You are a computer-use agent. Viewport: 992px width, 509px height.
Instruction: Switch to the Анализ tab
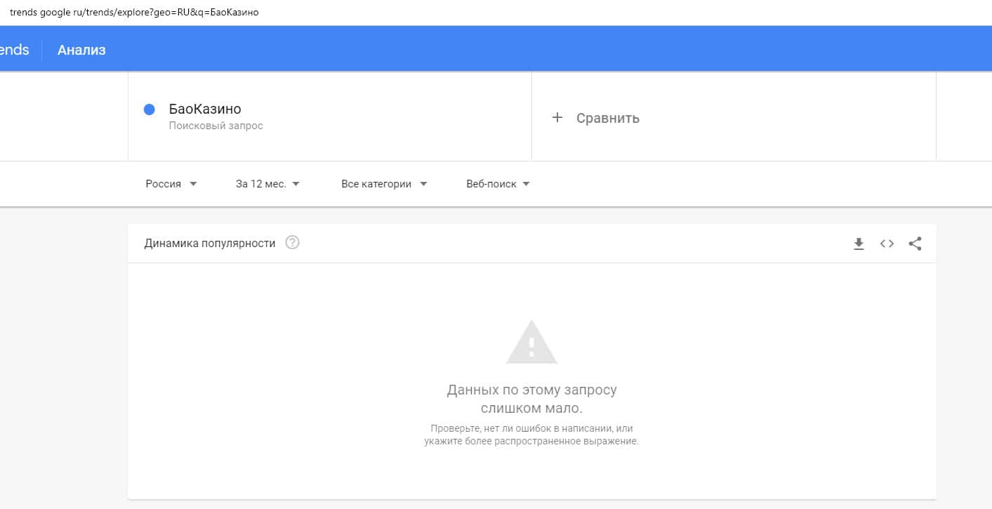coord(81,50)
